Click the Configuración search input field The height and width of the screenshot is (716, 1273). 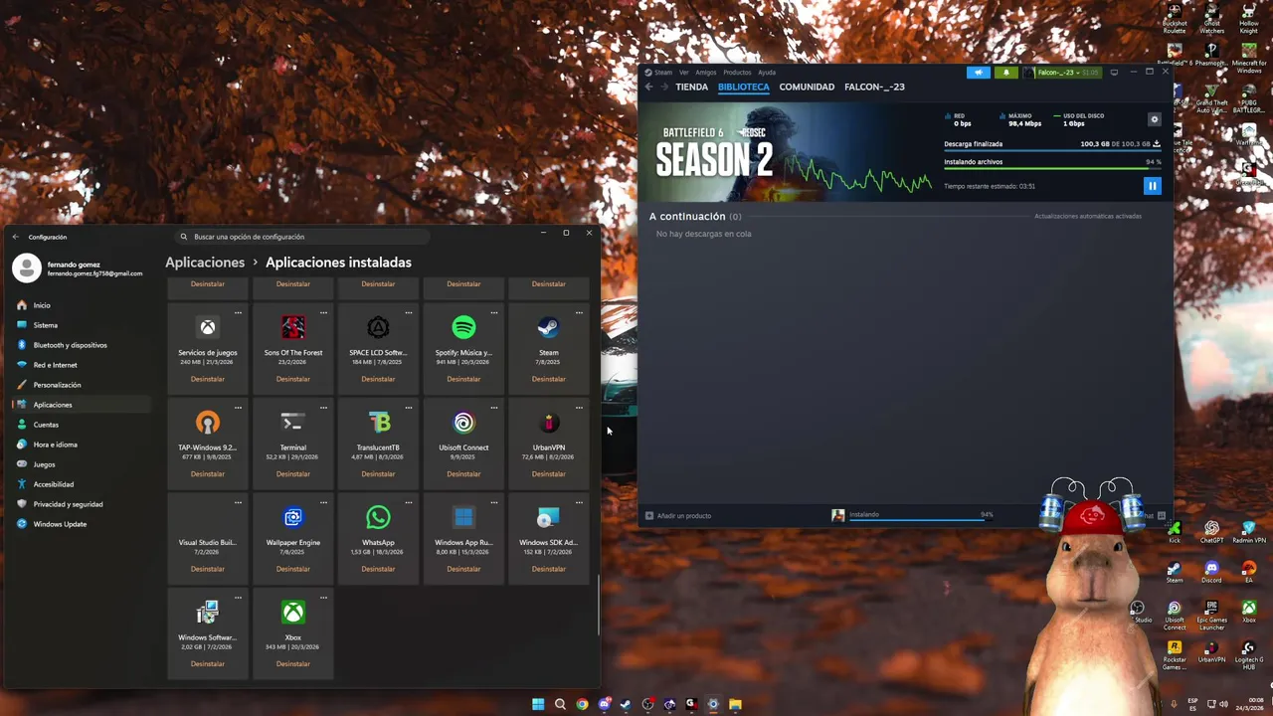(303, 237)
